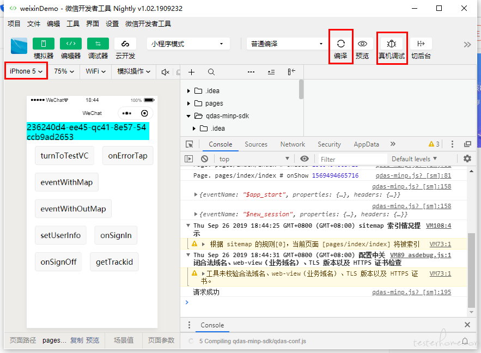Click the element inspector arrow icon
This screenshot has width=481, height=353.
(x=190, y=144)
